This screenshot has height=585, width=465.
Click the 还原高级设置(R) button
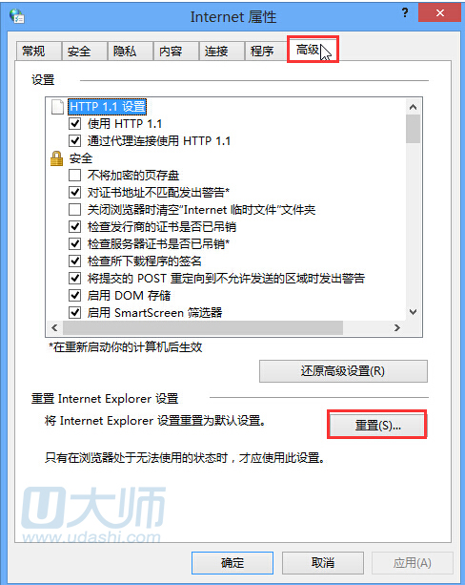point(343,371)
